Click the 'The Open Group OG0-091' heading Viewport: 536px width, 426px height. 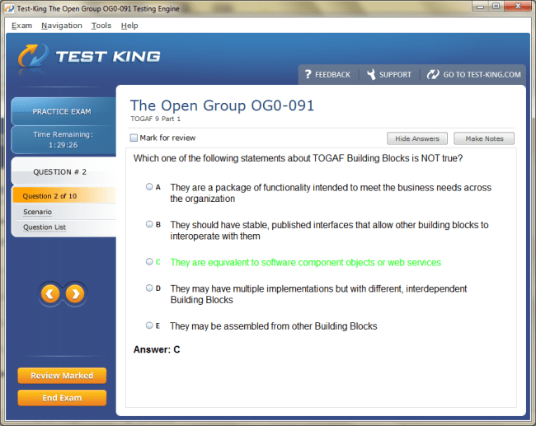click(222, 105)
